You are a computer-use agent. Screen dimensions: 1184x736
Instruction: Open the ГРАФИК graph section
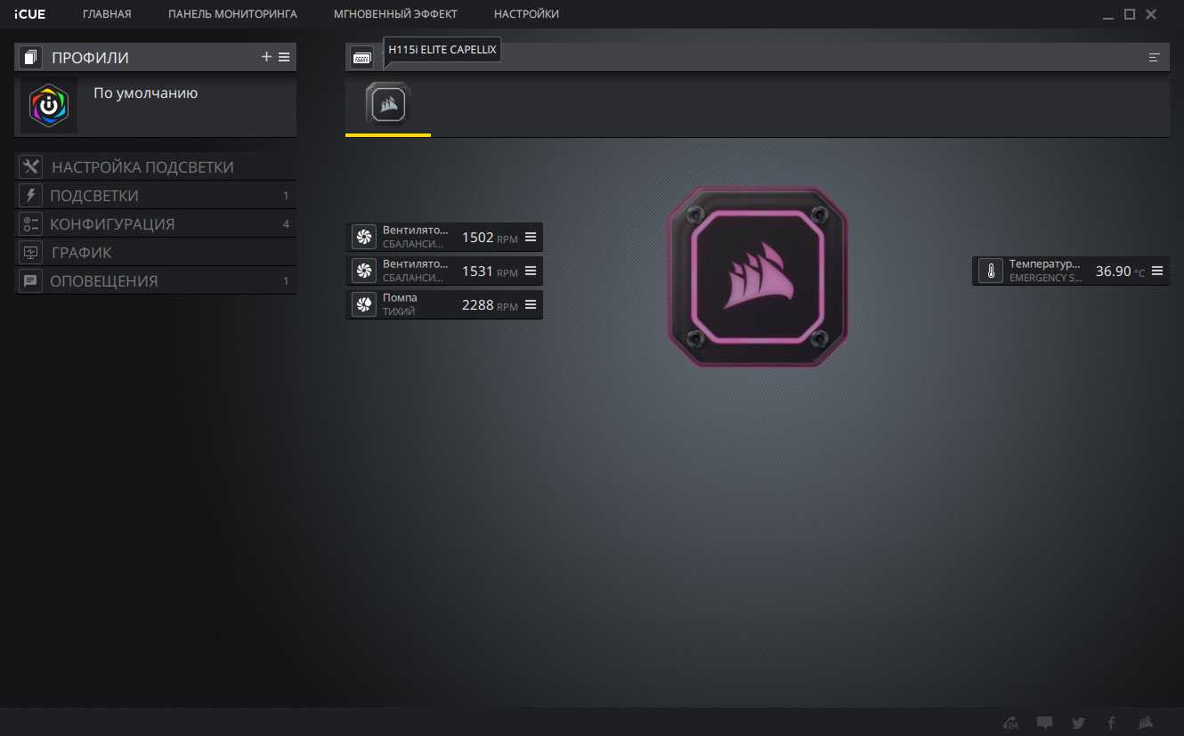(x=81, y=253)
